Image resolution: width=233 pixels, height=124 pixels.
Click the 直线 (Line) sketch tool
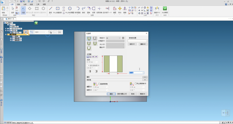coord(51,9)
